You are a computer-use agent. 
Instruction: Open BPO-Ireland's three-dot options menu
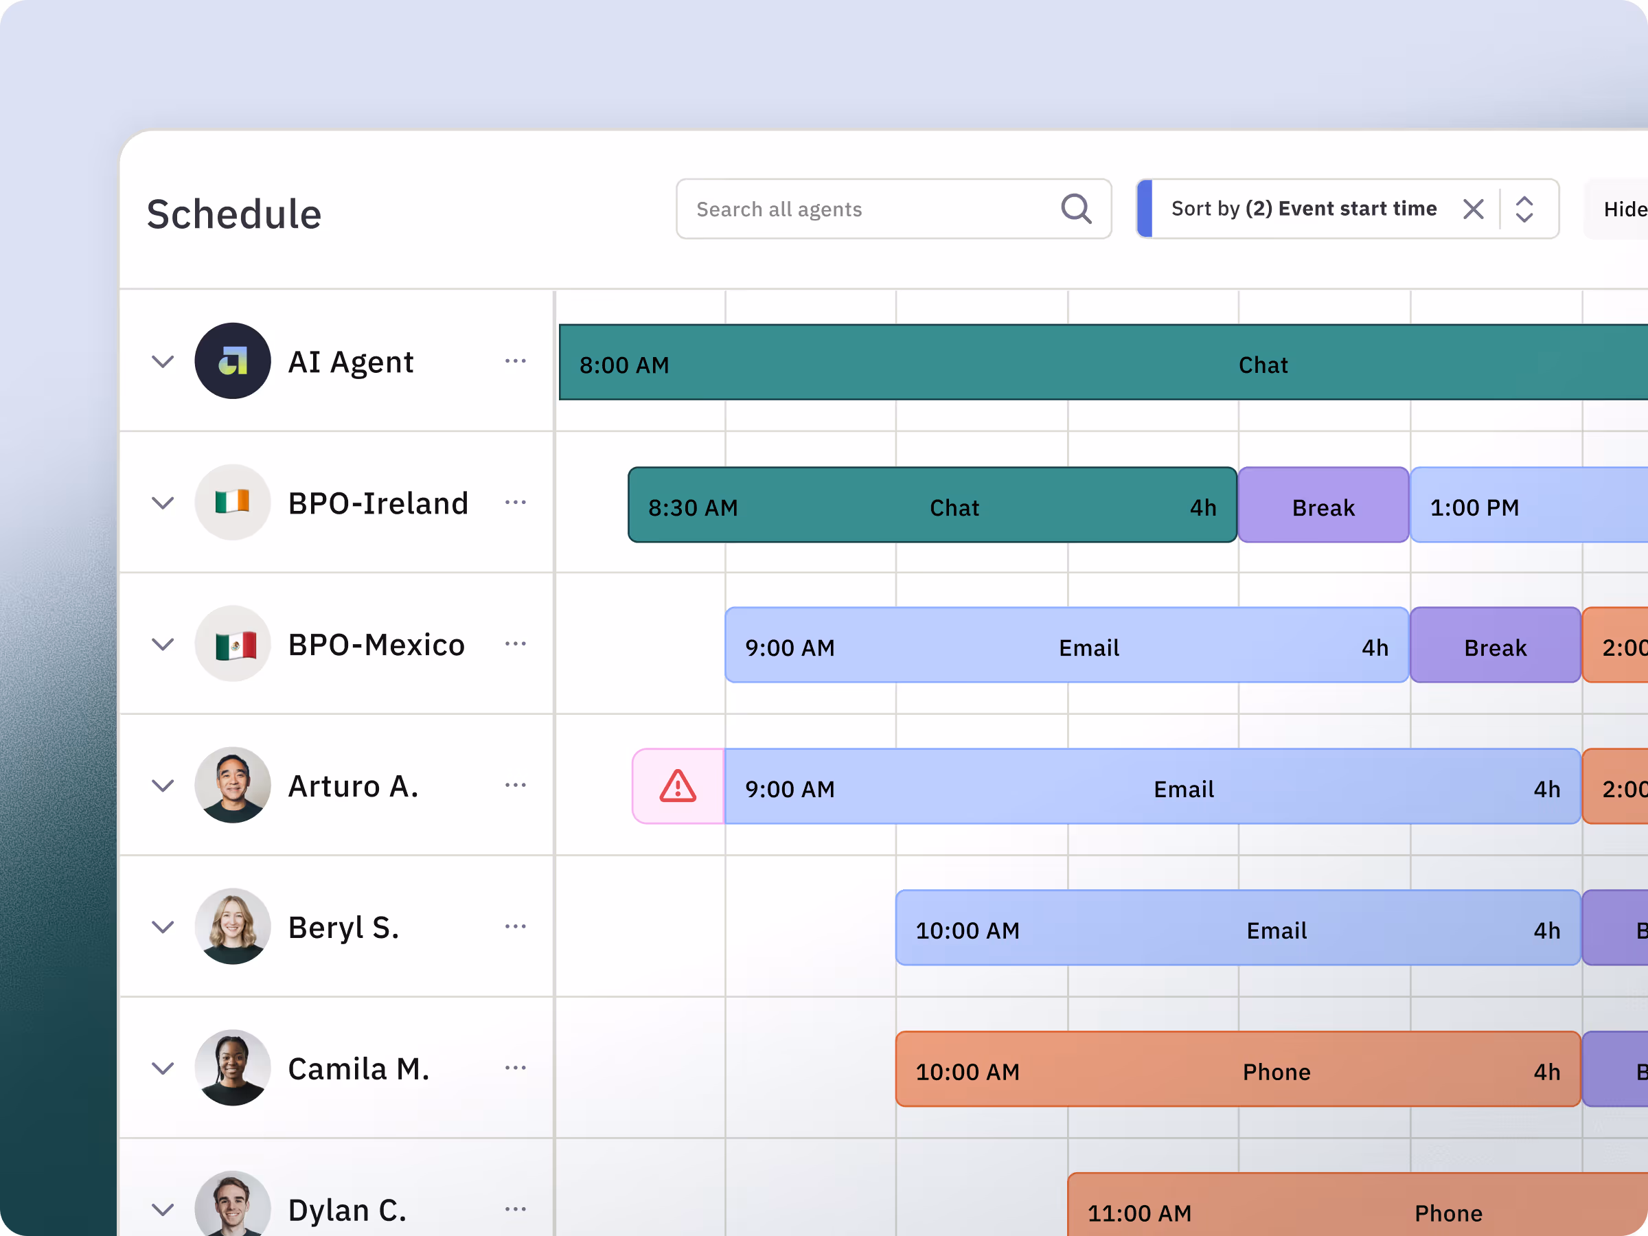click(x=516, y=503)
